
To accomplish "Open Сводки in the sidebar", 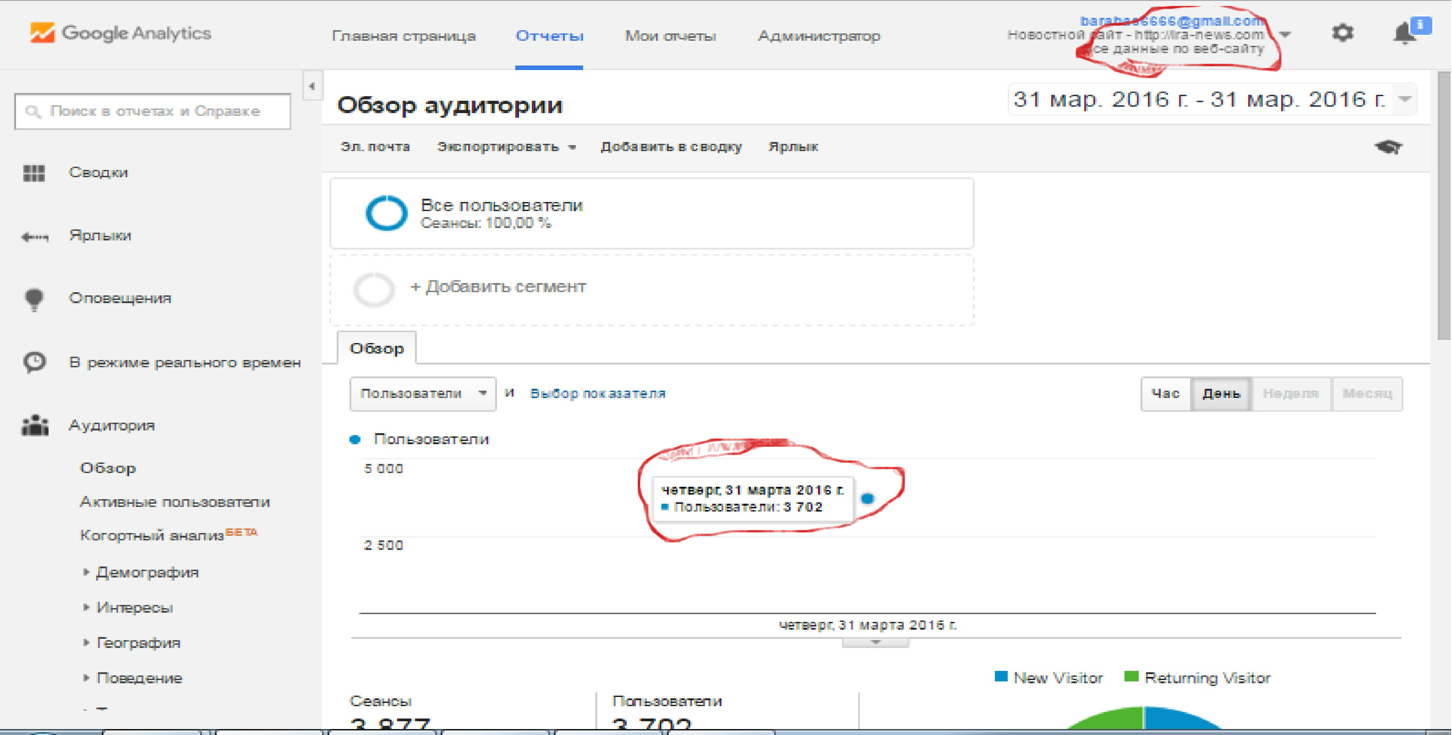I will tap(98, 173).
